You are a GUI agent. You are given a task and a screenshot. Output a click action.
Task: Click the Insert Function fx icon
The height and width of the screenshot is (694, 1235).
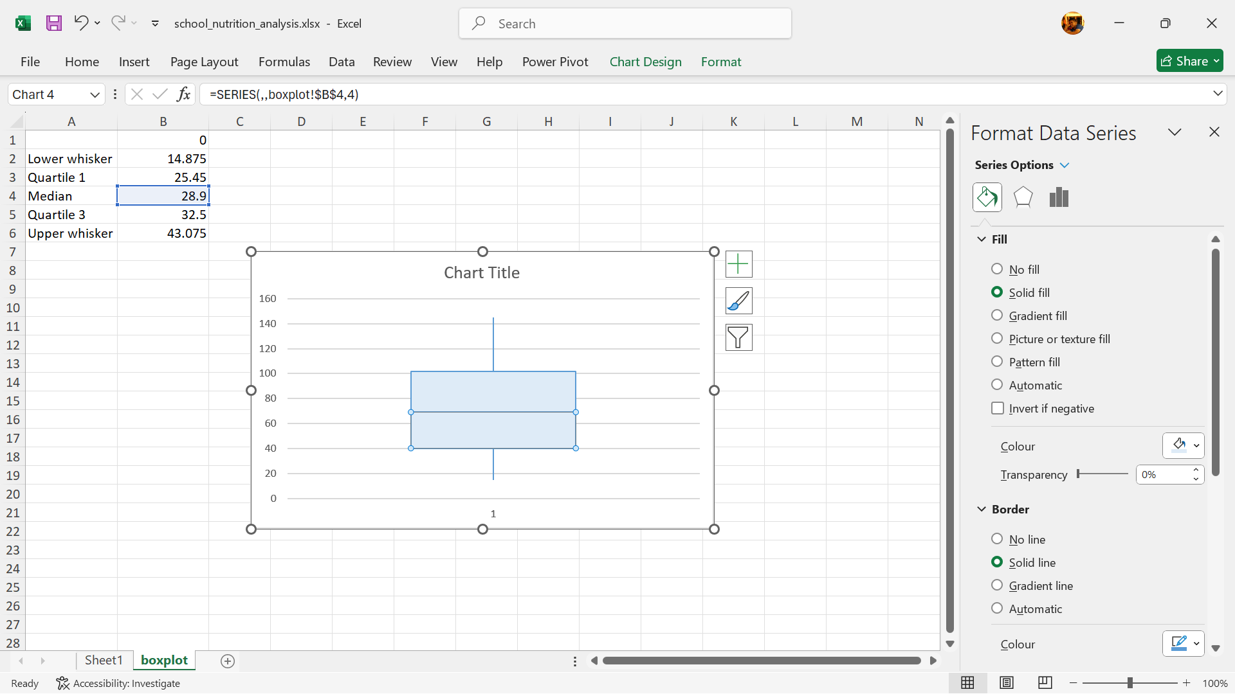coord(183,94)
